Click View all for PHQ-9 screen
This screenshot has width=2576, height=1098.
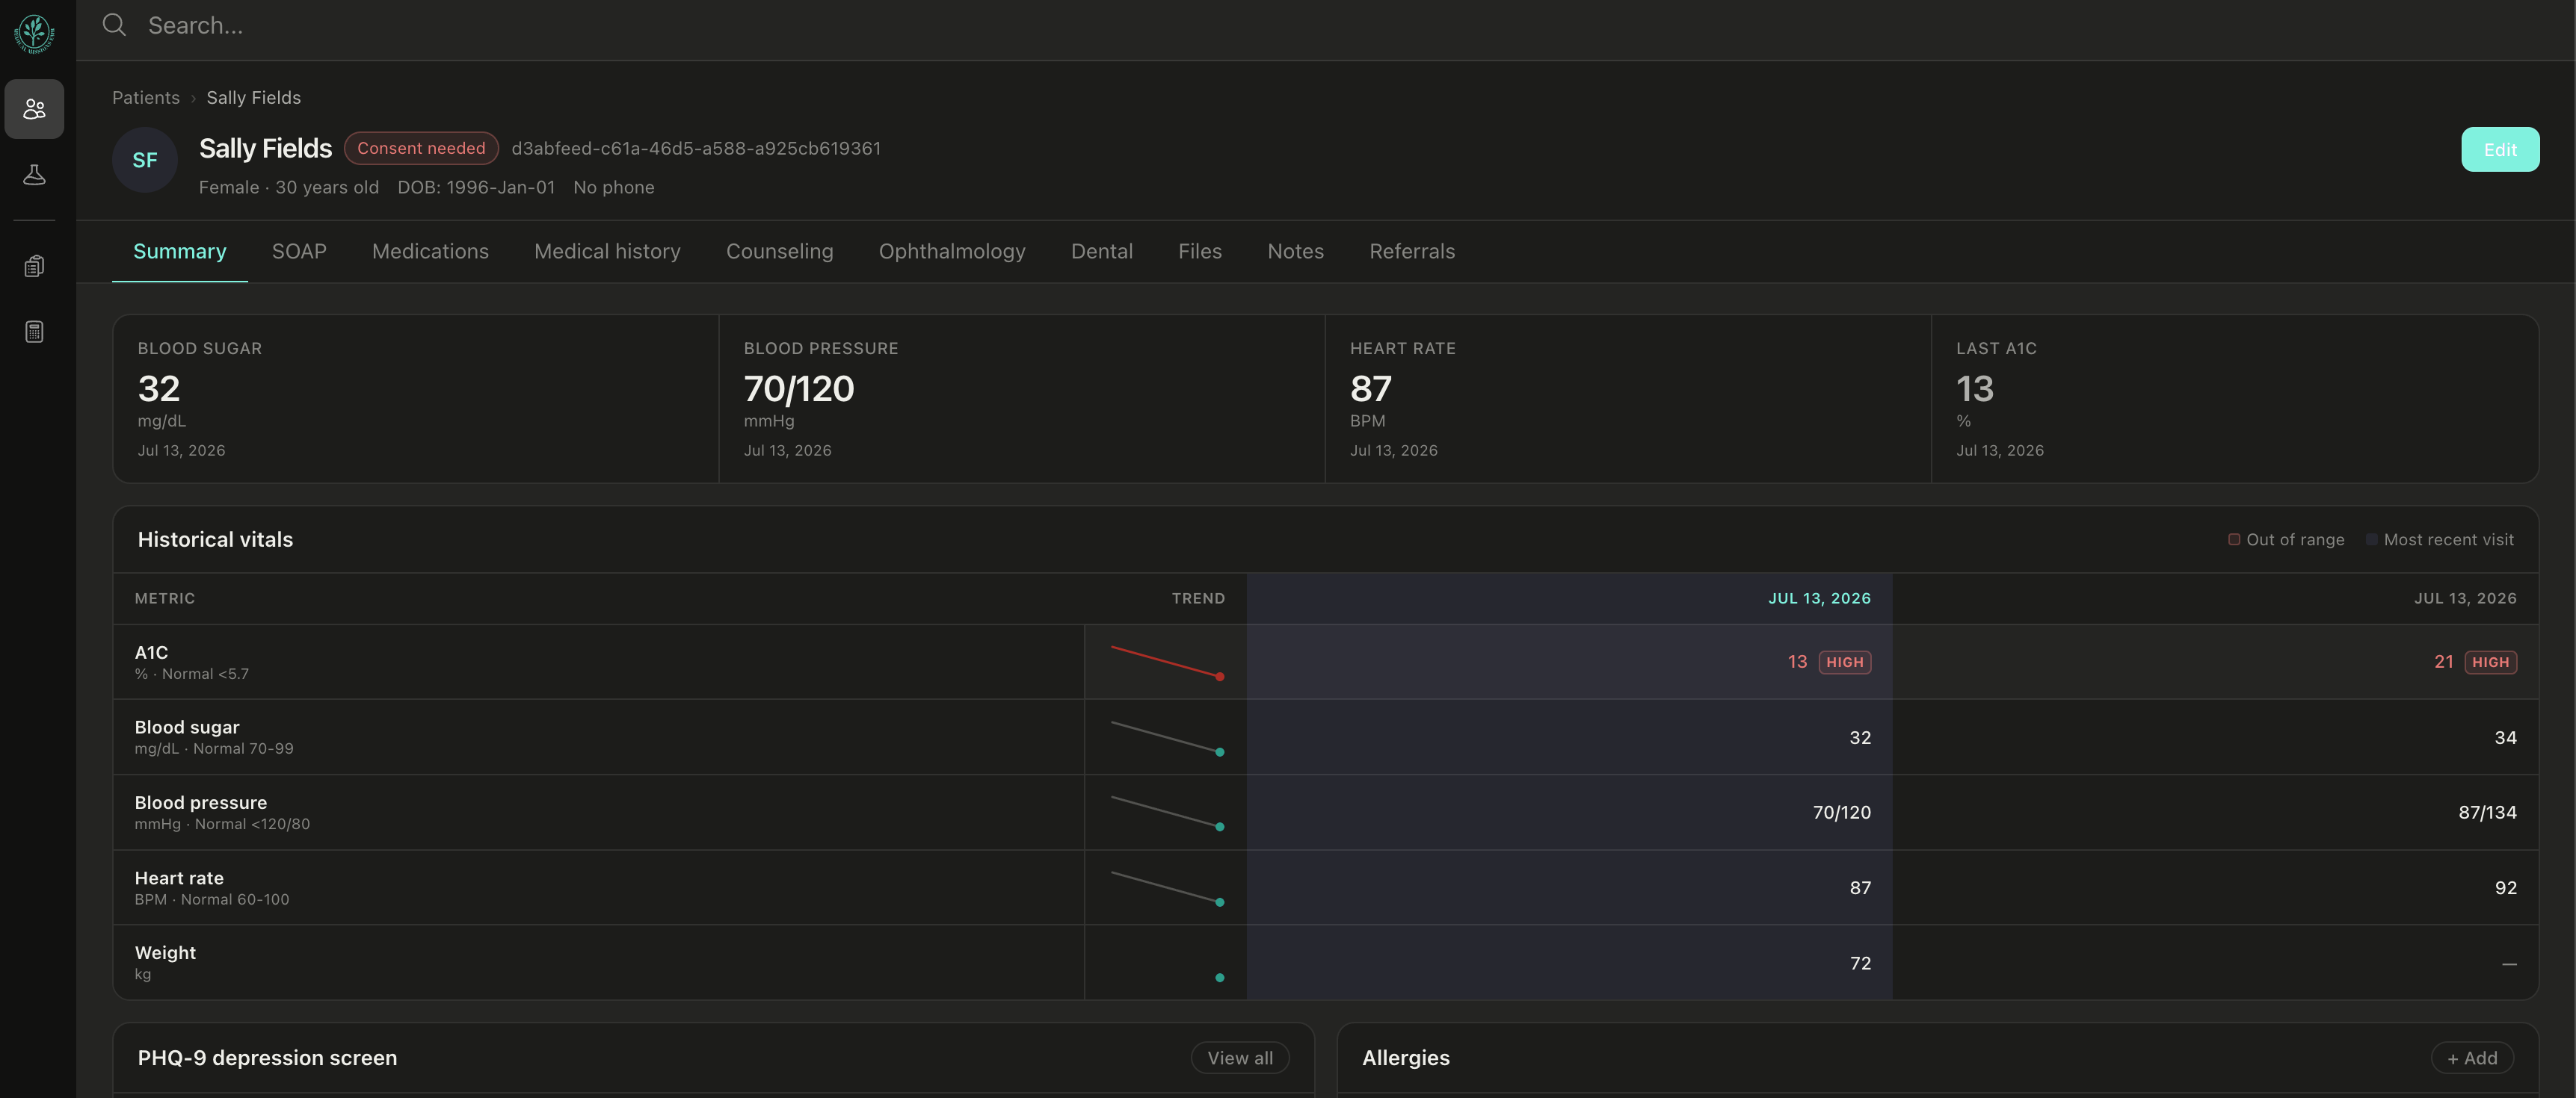1240,1058
